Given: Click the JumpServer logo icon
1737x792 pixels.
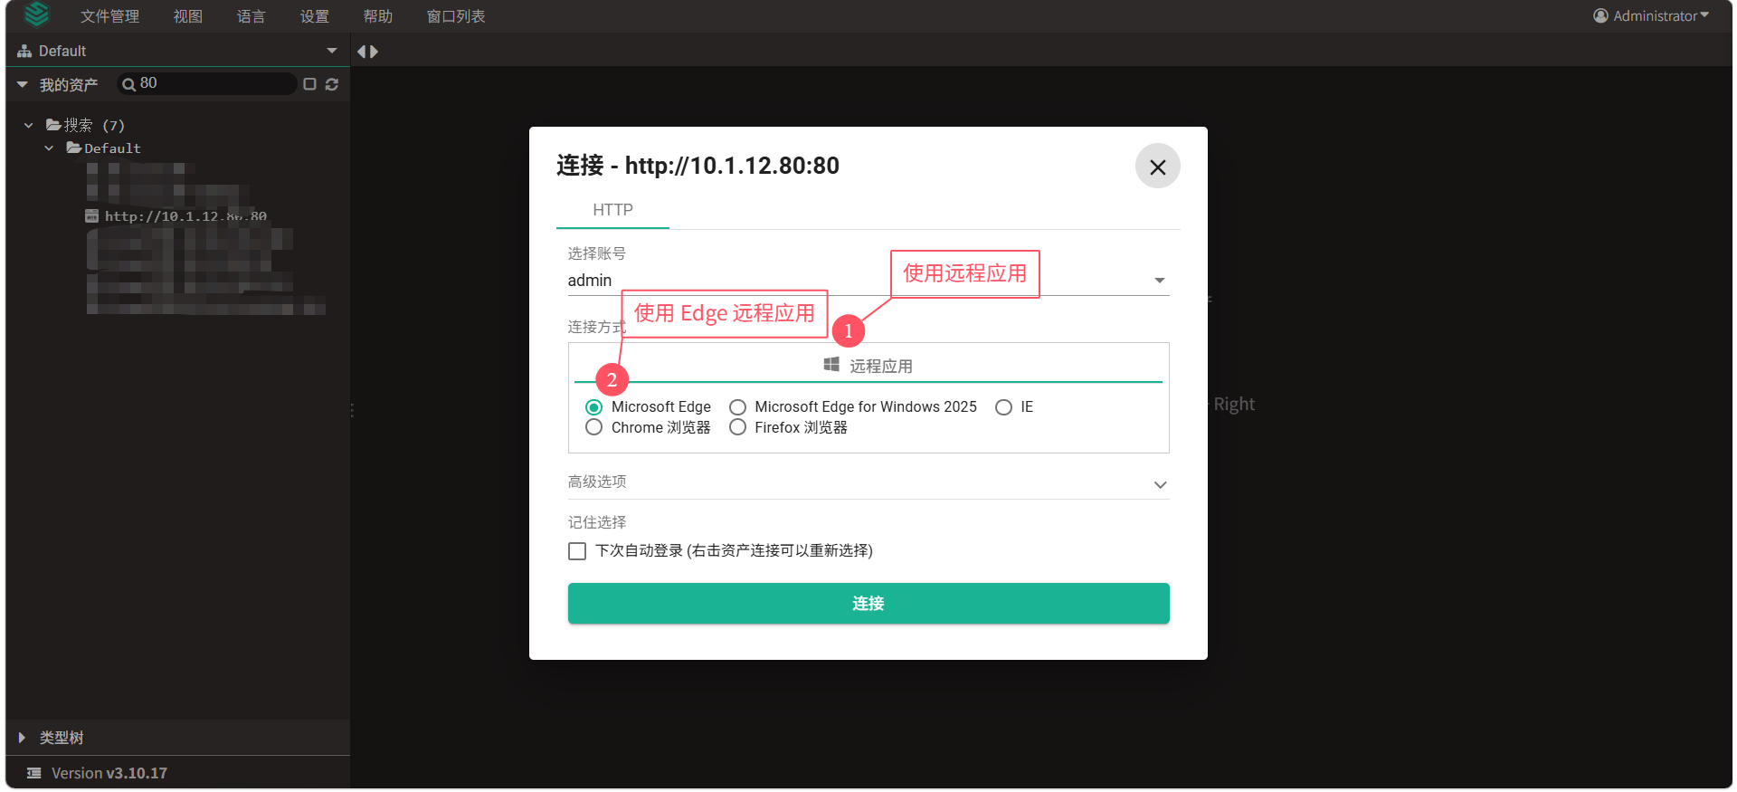Looking at the screenshot, I should 36,14.
